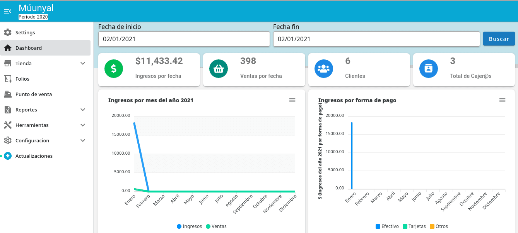Viewport: 518px width, 233px height.
Task: Click the Múunyal app title
Action: [x=36, y=8]
